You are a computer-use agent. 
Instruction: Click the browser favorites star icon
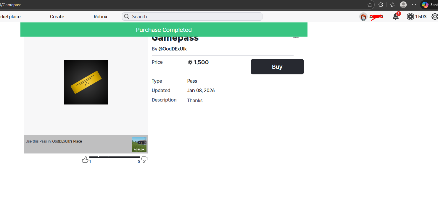(x=370, y=5)
